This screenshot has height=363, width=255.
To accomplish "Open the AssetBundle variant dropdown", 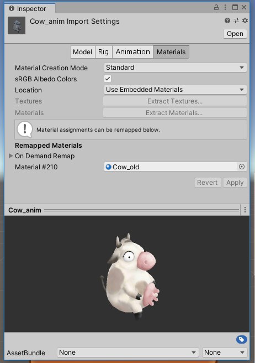I will pos(225,352).
